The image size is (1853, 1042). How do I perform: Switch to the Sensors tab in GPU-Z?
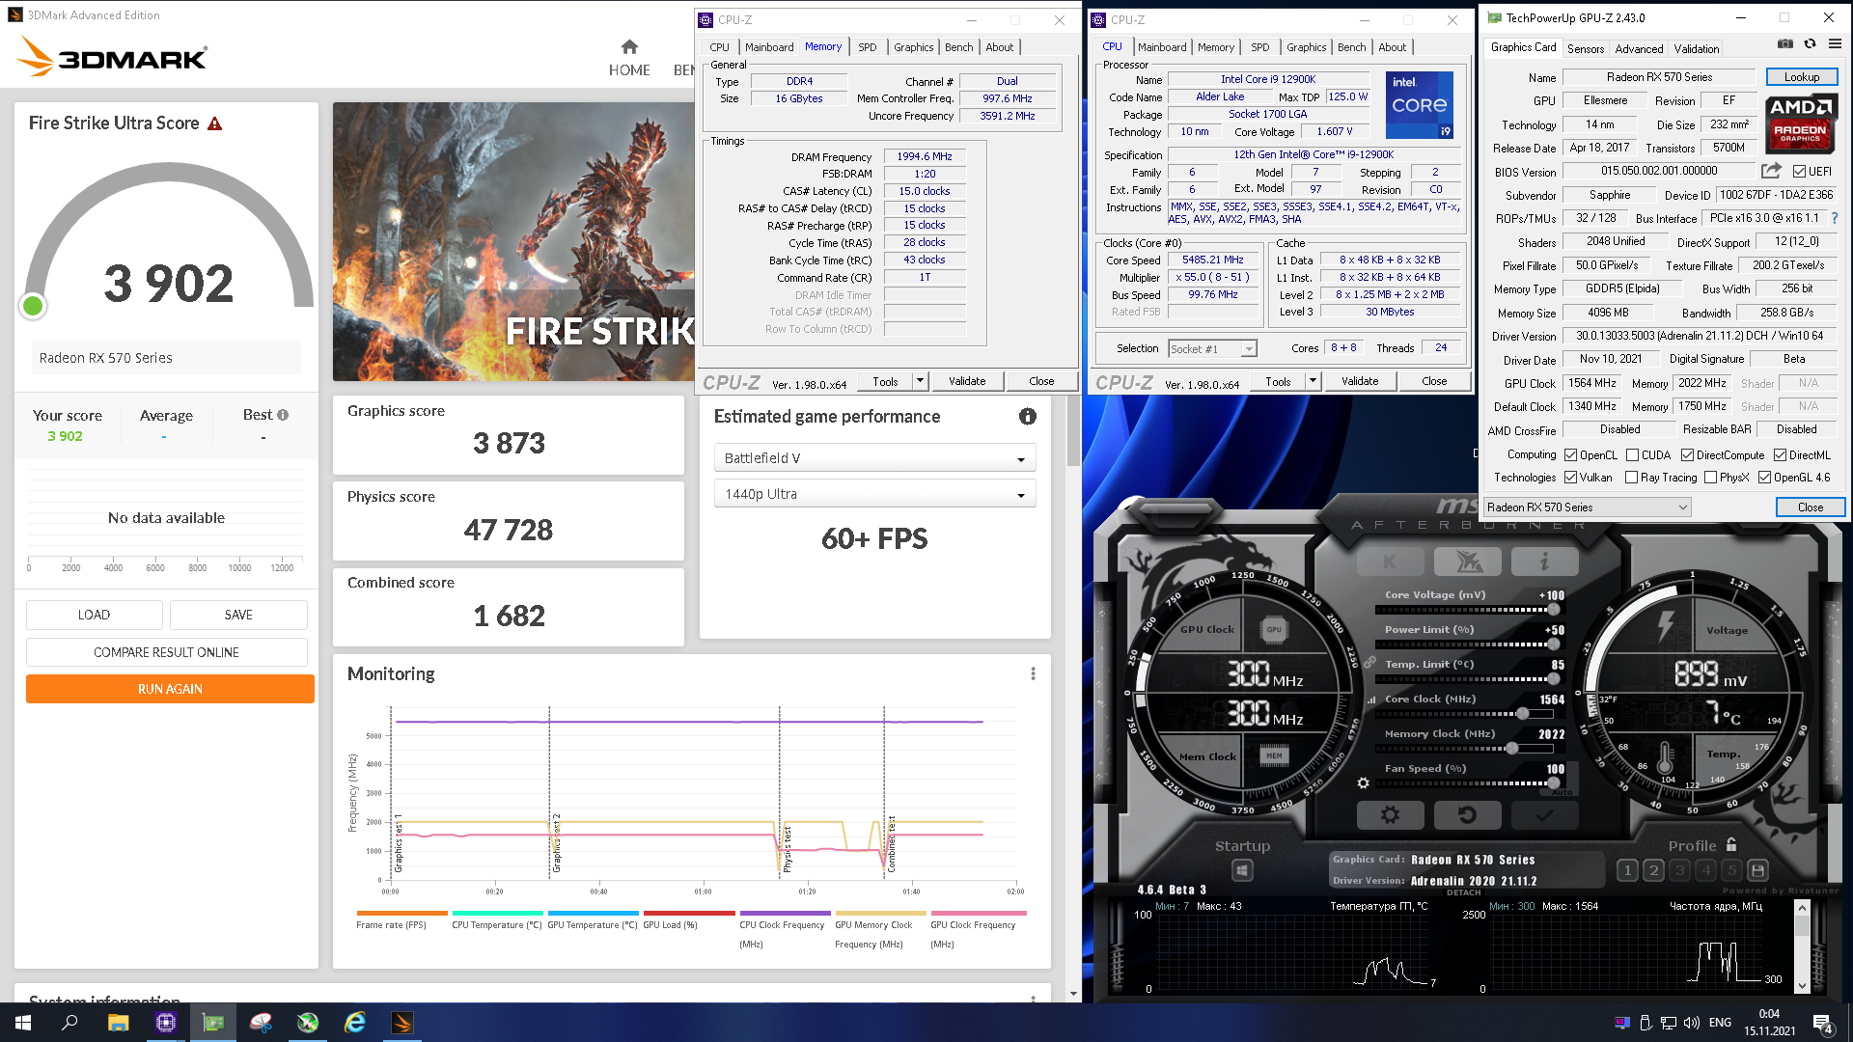click(1585, 48)
